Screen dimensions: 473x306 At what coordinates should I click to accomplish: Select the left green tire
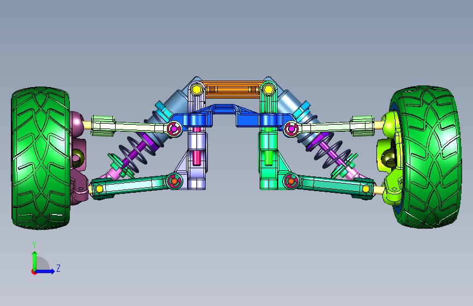[x=41, y=158]
